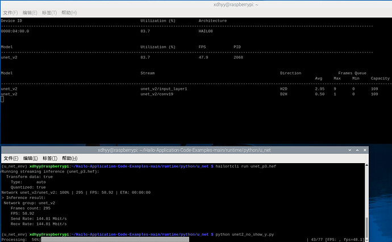392x242 pixels.
Task: Click the u_net terminal scrollbar up arrow
Action: [367, 165]
